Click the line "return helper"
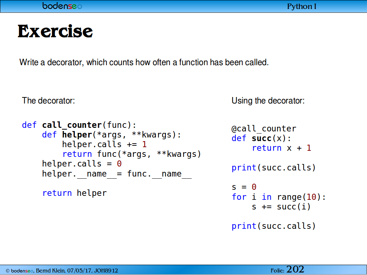The width and height of the screenshot is (367, 275). 75,193
